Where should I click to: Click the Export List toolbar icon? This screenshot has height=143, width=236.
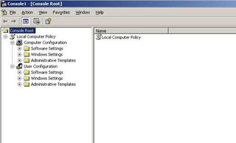[37, 21]
